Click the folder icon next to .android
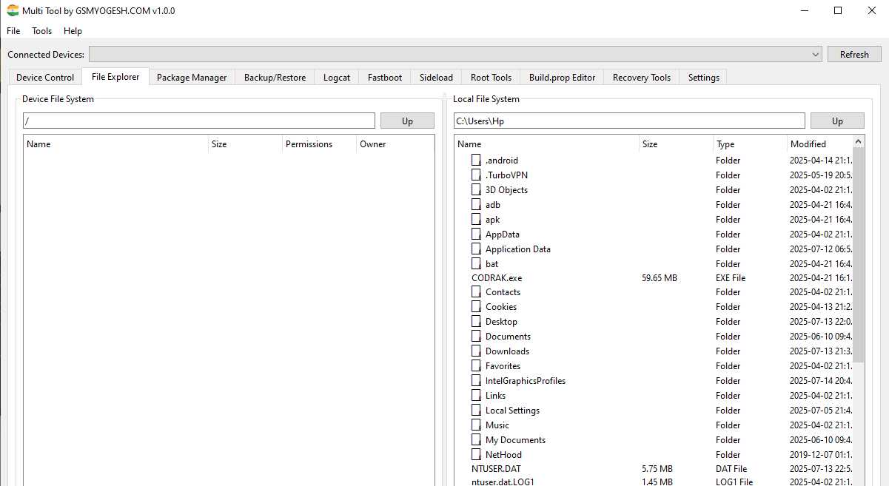The width and height of the screenshot is (889, 486). (476, 160)
